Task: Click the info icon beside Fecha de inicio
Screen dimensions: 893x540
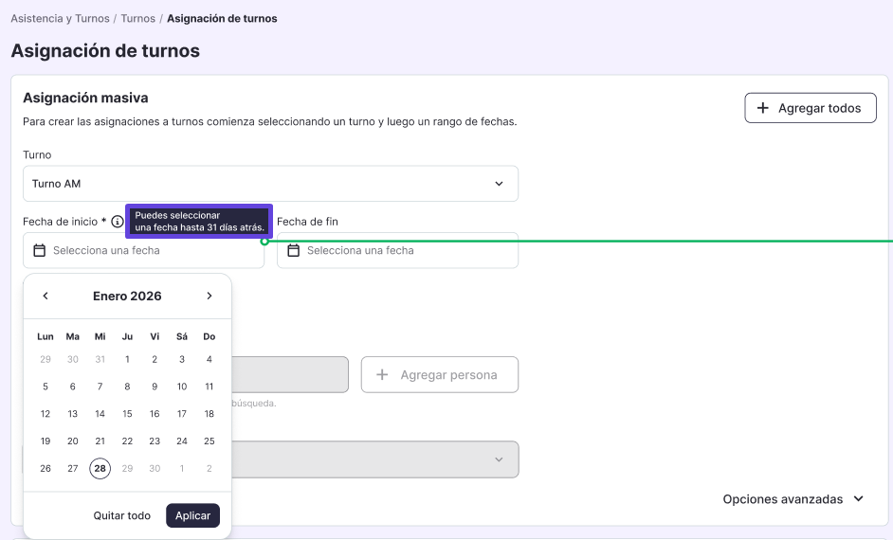Action: [x=118, y=222]
